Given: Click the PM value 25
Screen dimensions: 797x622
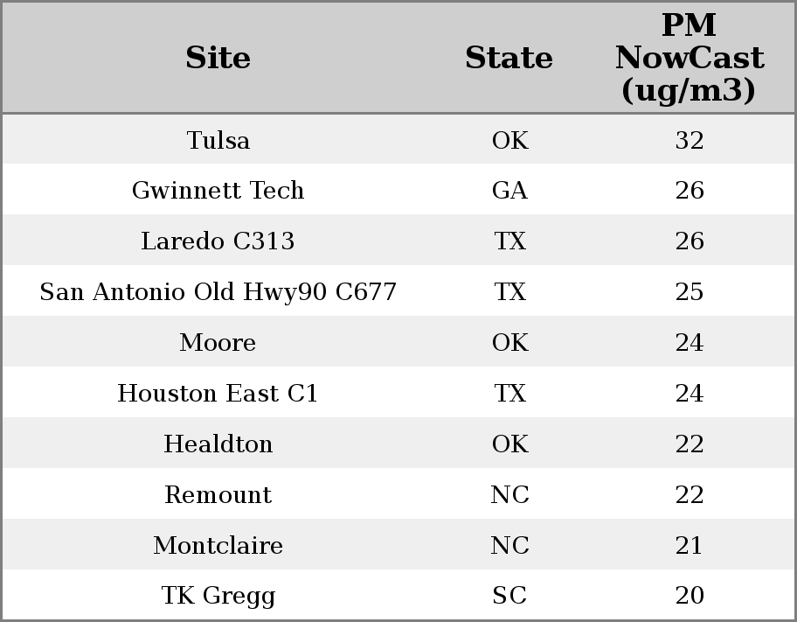Looking at the screenshot, I should tap(690, 291).
